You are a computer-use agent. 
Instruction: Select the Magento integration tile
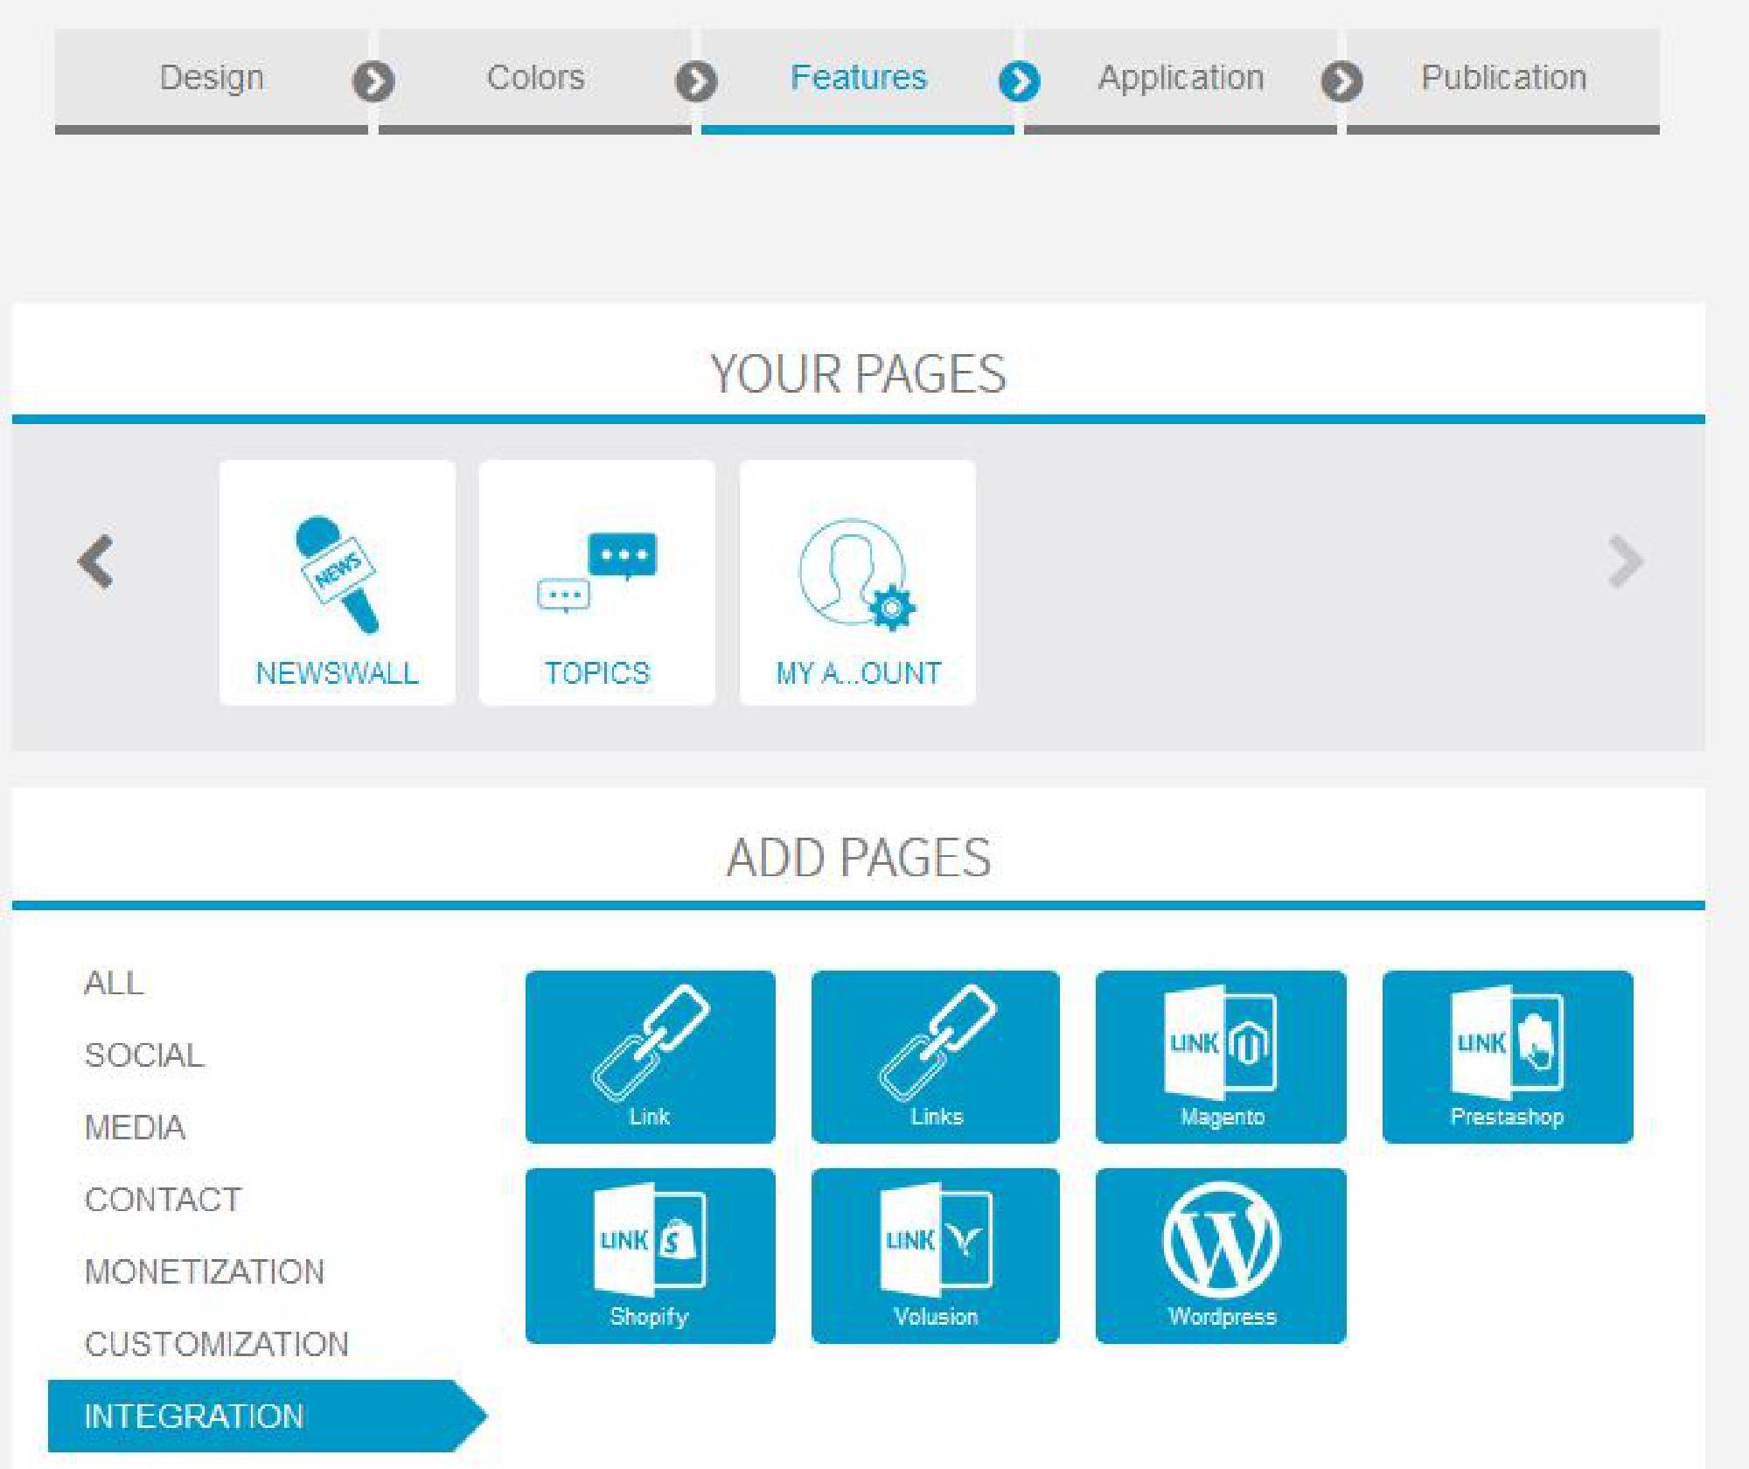pos(1221,1056)
